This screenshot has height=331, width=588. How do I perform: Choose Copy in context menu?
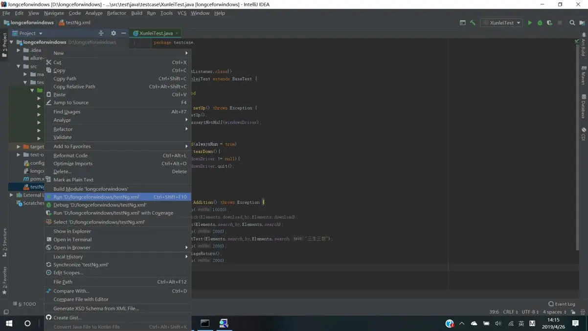point(117,70)
